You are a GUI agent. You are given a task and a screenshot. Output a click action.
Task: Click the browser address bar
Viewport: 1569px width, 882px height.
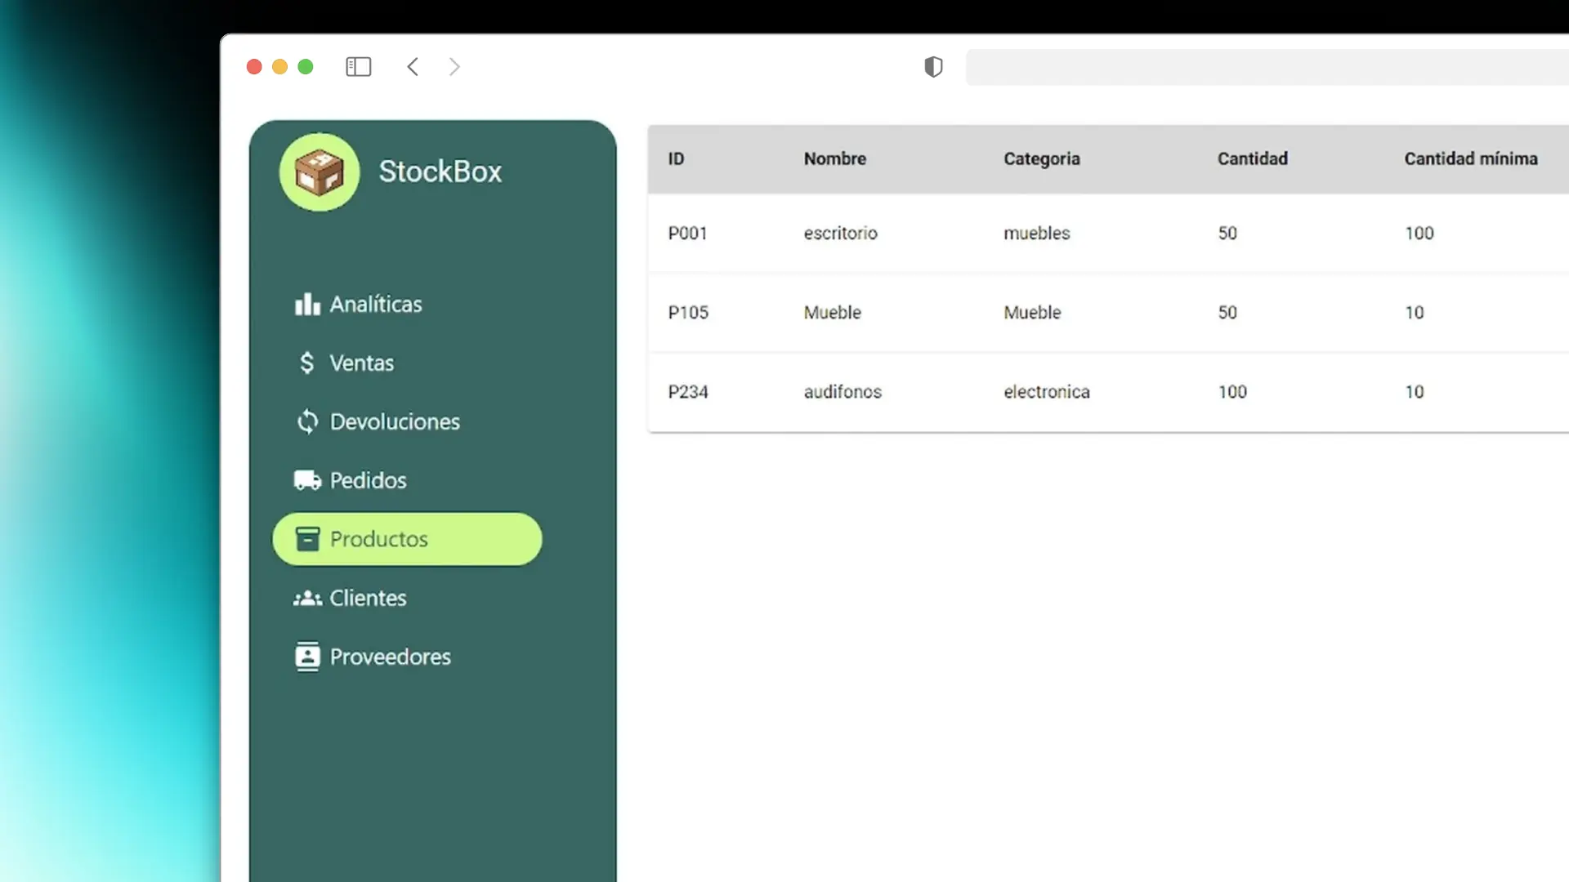(1267, 67)
